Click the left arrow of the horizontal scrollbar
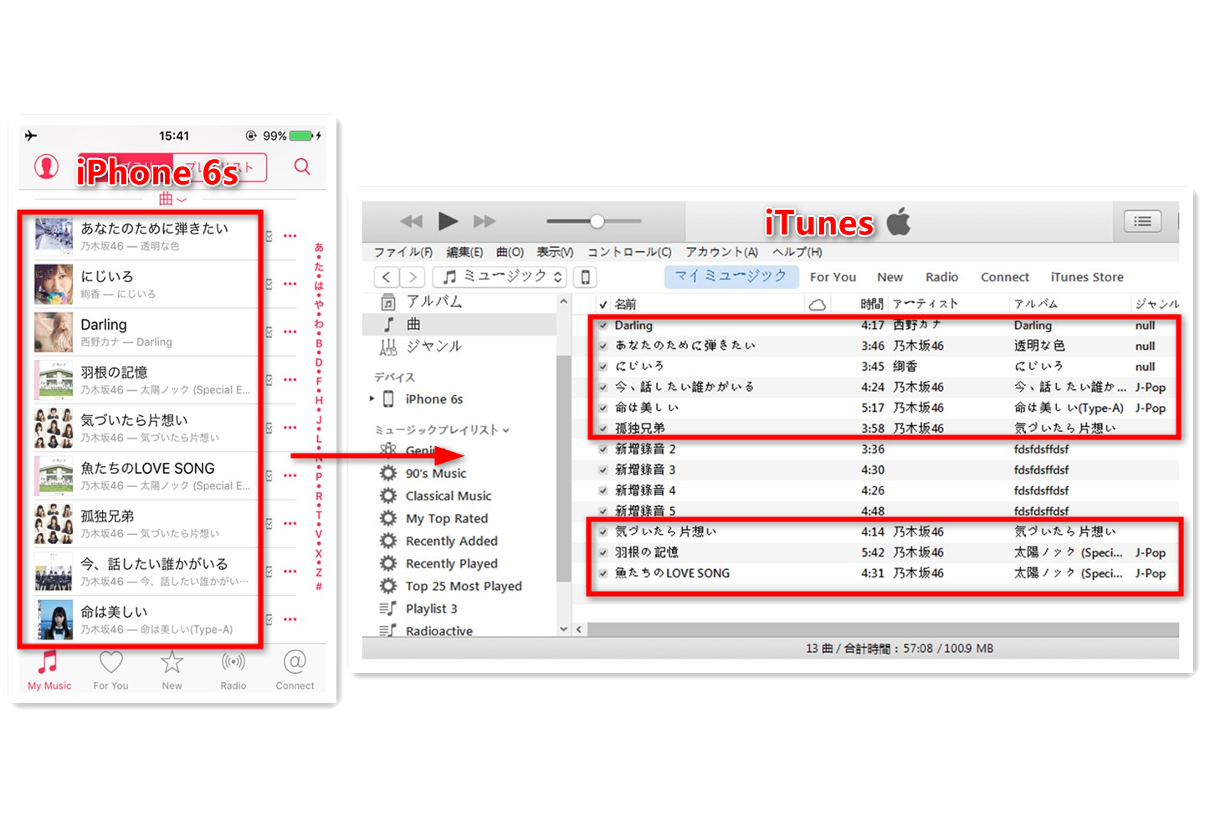The width and height of the screenshot is (1205, 837). [x=579, y=629]
